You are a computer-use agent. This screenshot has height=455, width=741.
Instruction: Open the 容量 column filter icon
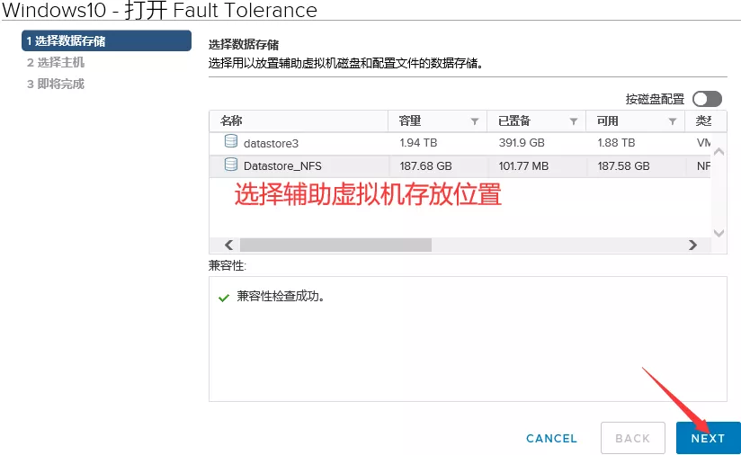[x=474, y=121]
